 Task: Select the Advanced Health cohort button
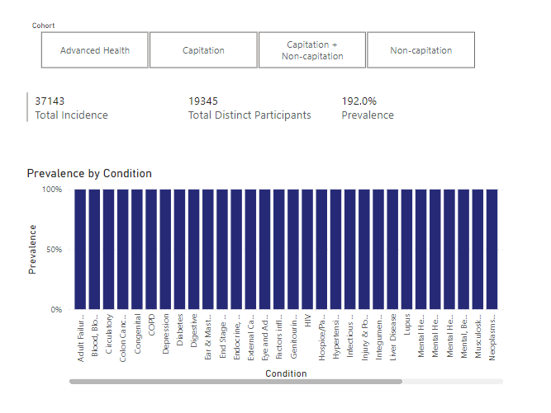(x=94, y=50)
